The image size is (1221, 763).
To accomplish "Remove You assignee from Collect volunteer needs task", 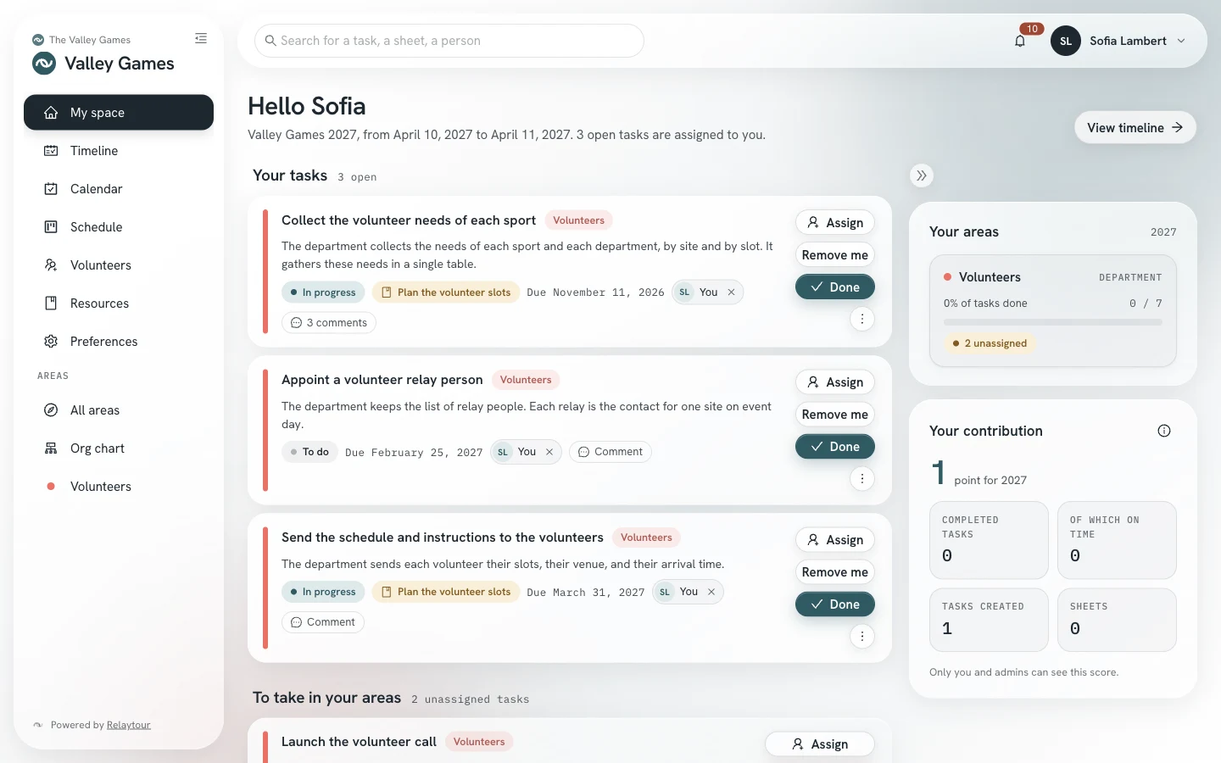I will pyautogui.click(x=731, y=292).
